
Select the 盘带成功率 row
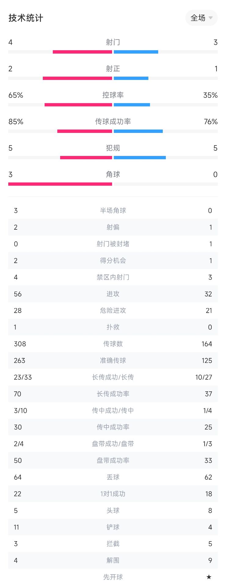(x=113, y=461)
